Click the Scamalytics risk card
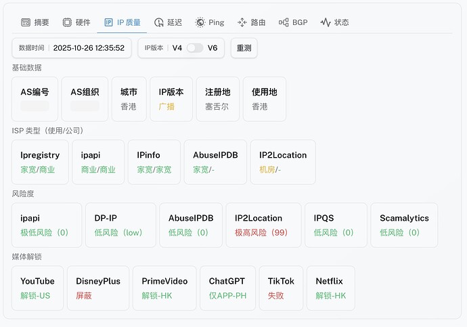 point(404,225)
